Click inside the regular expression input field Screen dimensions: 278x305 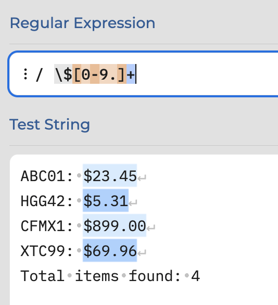tap(144, 74)
